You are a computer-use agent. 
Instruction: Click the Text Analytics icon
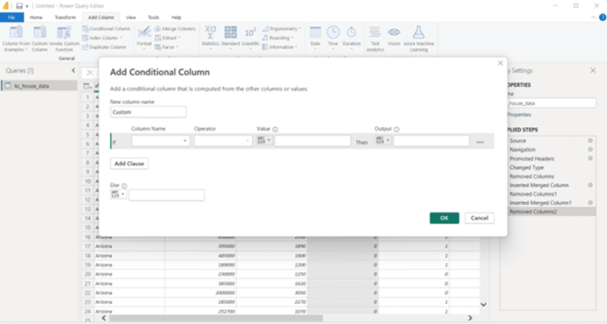coord(375,32)
